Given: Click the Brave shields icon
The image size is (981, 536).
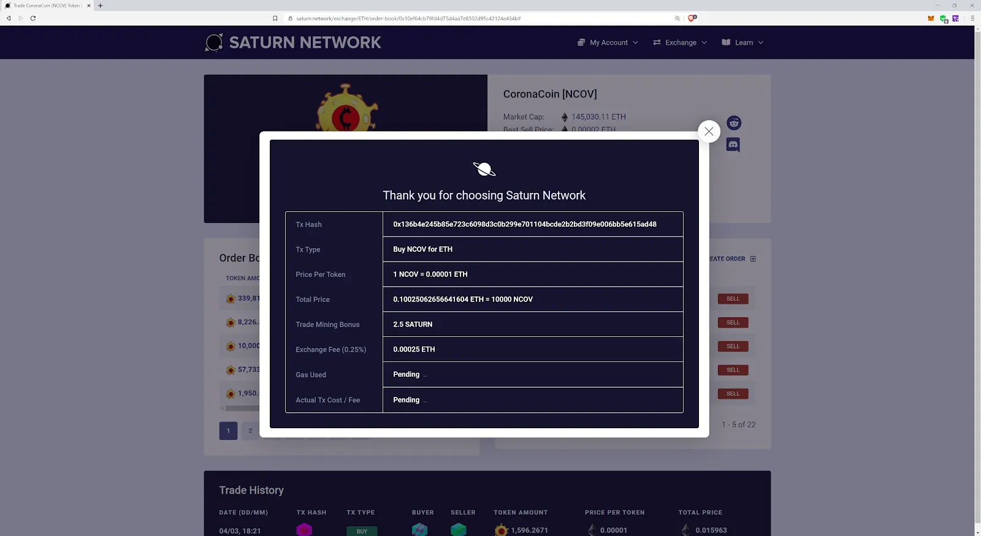Looking at the screenshot, I should (692, 18).
